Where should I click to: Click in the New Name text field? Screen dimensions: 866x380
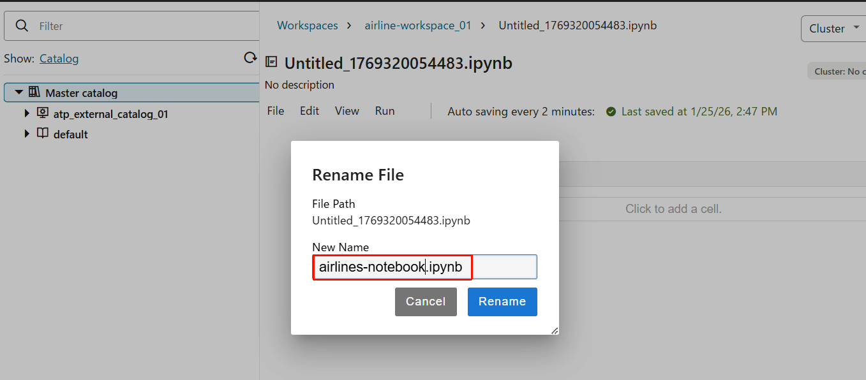pos(424,267)
